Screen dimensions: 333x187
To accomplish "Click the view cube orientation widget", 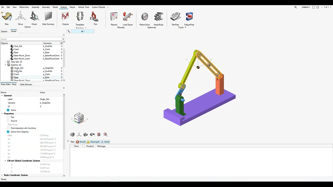I will coord(79,118).
